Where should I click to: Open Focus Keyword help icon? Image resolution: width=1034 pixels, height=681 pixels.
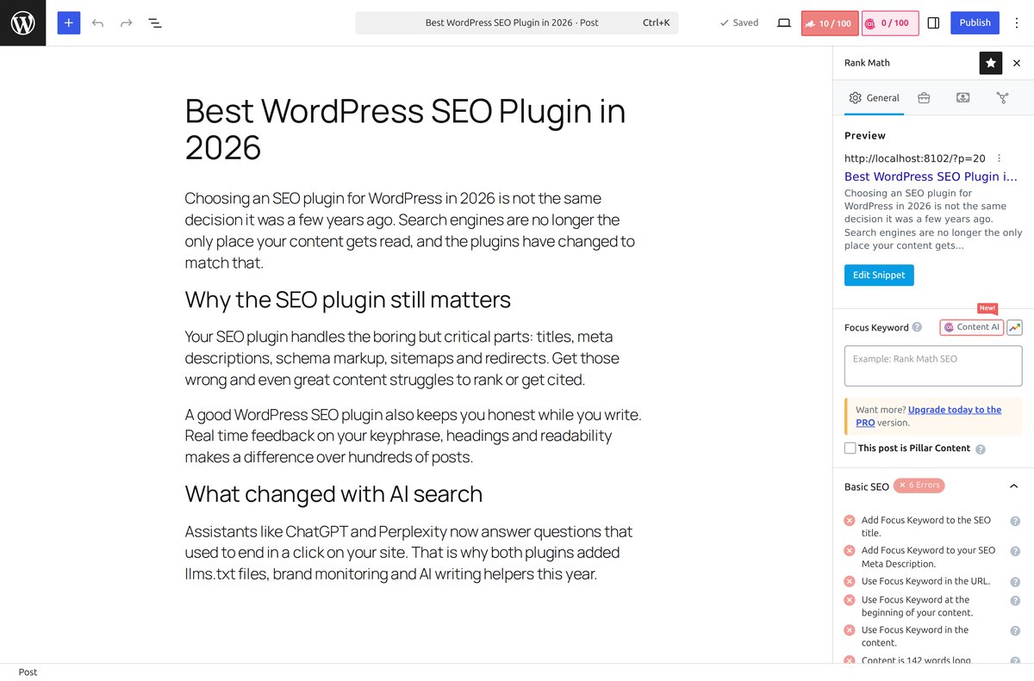click(917, 327)
